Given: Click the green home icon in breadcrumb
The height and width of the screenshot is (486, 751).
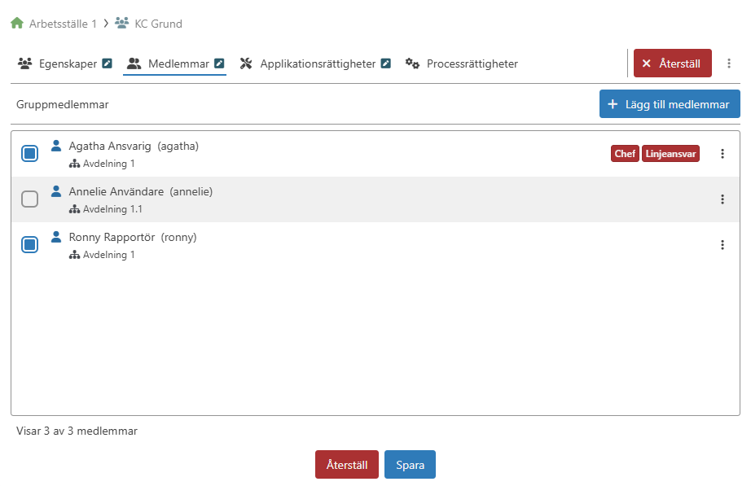Looking at the screenshot, I should [x=17, y=23].
